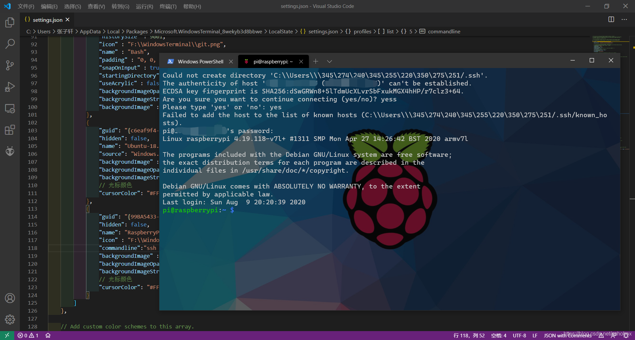Screen dimensions: 635x340
Task: Click the LocalState breadcrumb segment
Action: pos(281,31)
